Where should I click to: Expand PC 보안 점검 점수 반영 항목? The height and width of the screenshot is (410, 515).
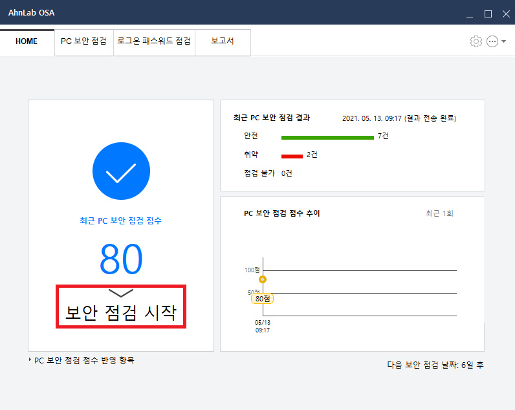(x=82, y=360)
